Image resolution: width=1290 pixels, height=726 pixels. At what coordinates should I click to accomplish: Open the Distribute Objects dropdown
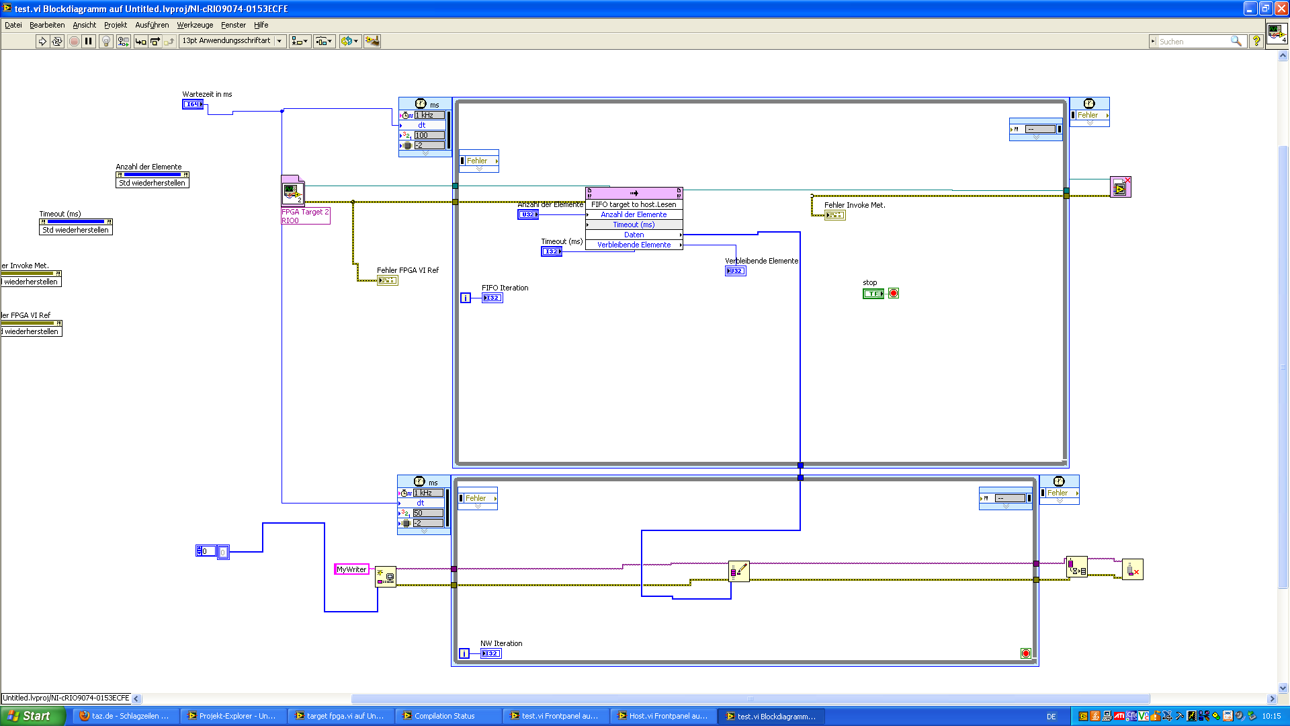click(x=324, y=42)
